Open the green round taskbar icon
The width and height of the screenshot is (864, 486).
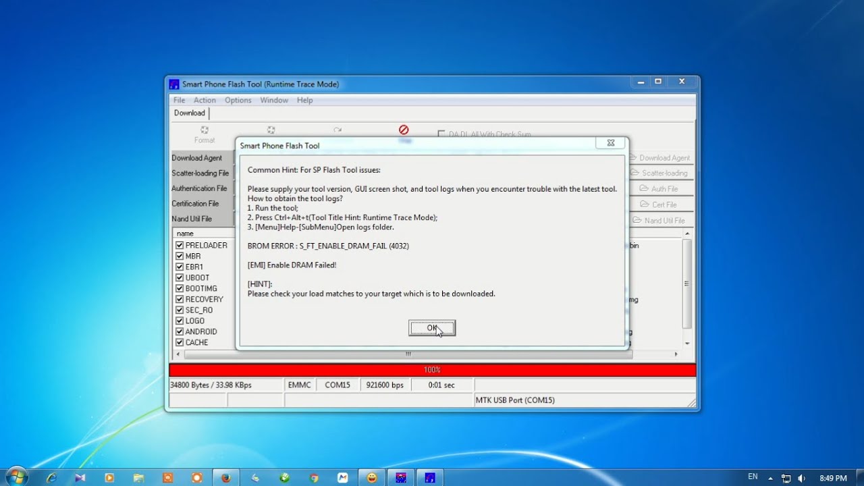285,477
